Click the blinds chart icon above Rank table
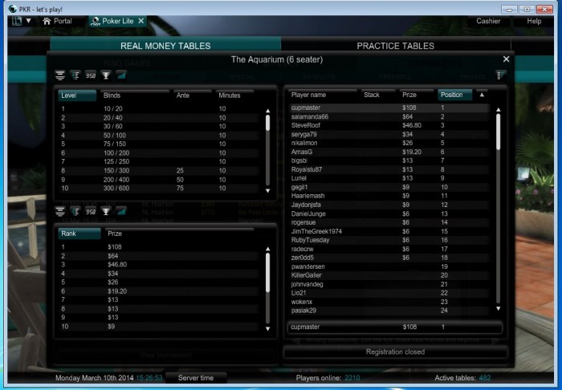This screenshot has height=390, width=562. [x=121, y=211]
